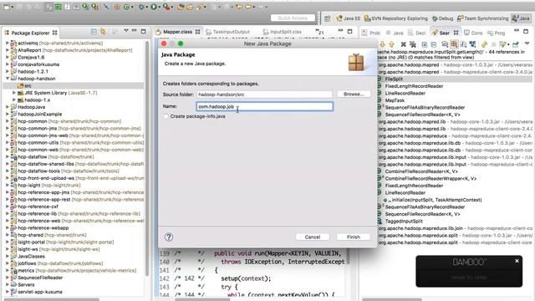Open the Package Explorer view menu triangle
535x301 pixels.
click(x=126, y=31)
